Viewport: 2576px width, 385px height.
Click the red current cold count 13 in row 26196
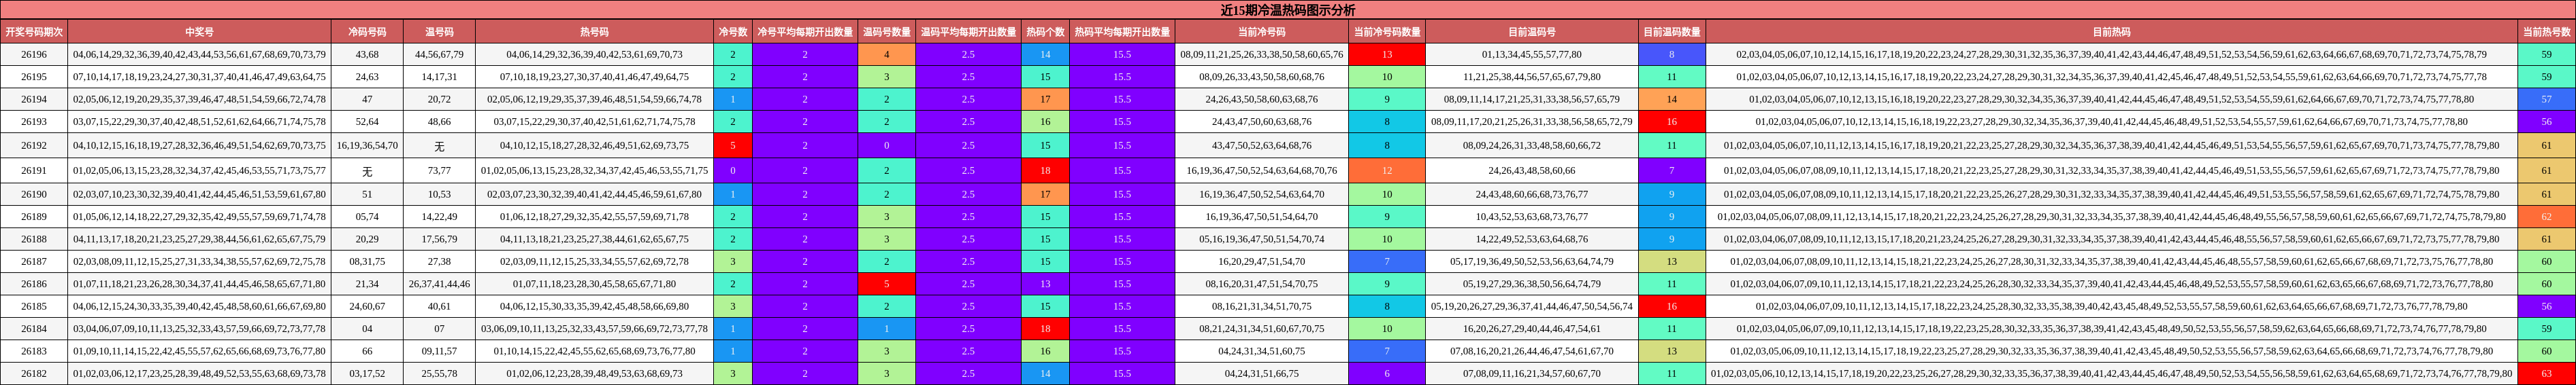click(1387, 55)
